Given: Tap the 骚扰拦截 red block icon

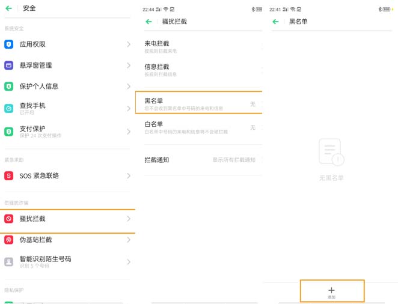Looking at the screenshot, I should [x=9, y=219].
